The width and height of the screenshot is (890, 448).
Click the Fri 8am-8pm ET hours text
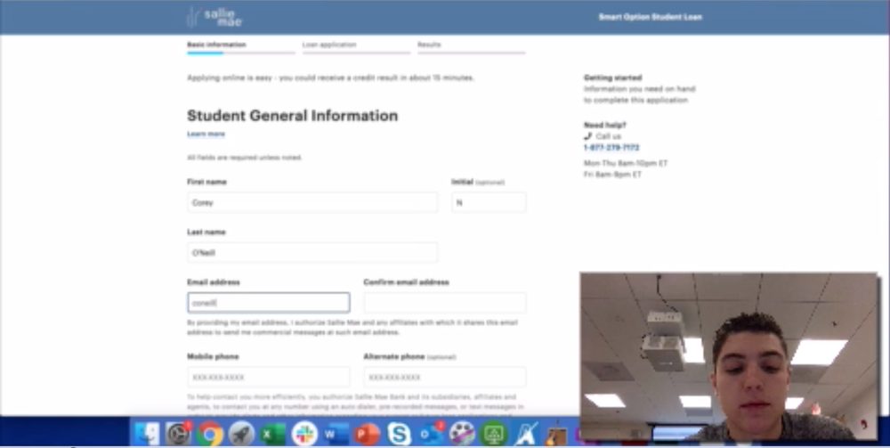click(612, 175)
